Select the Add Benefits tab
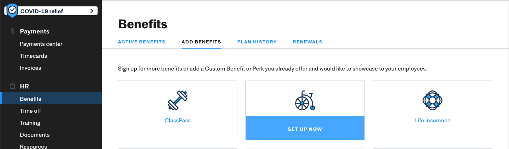Viewport: 509px width, 149px height. tap(201, 42)
